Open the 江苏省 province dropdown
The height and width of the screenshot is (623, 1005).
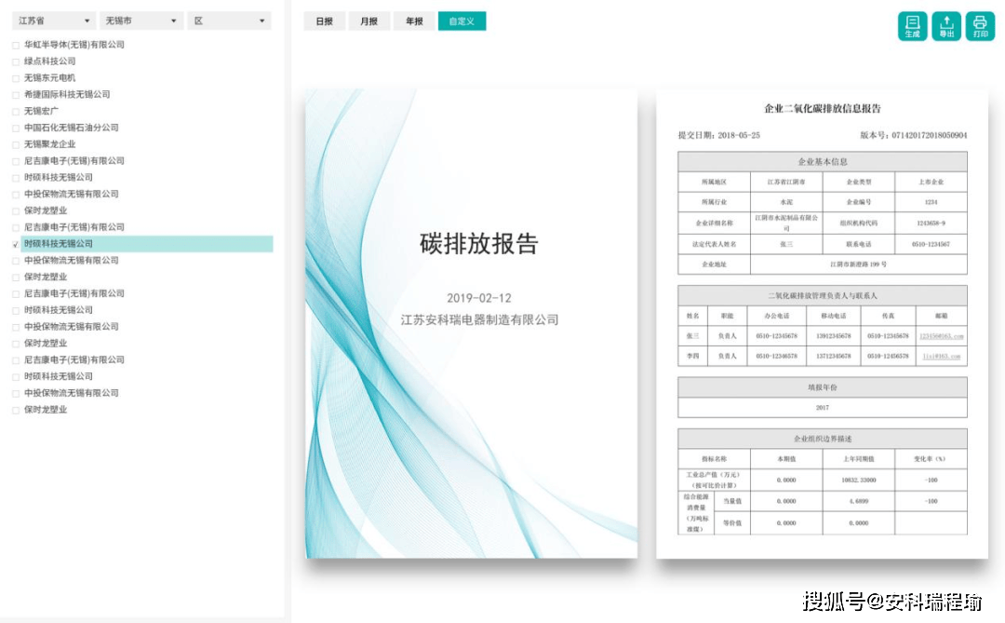54,20
